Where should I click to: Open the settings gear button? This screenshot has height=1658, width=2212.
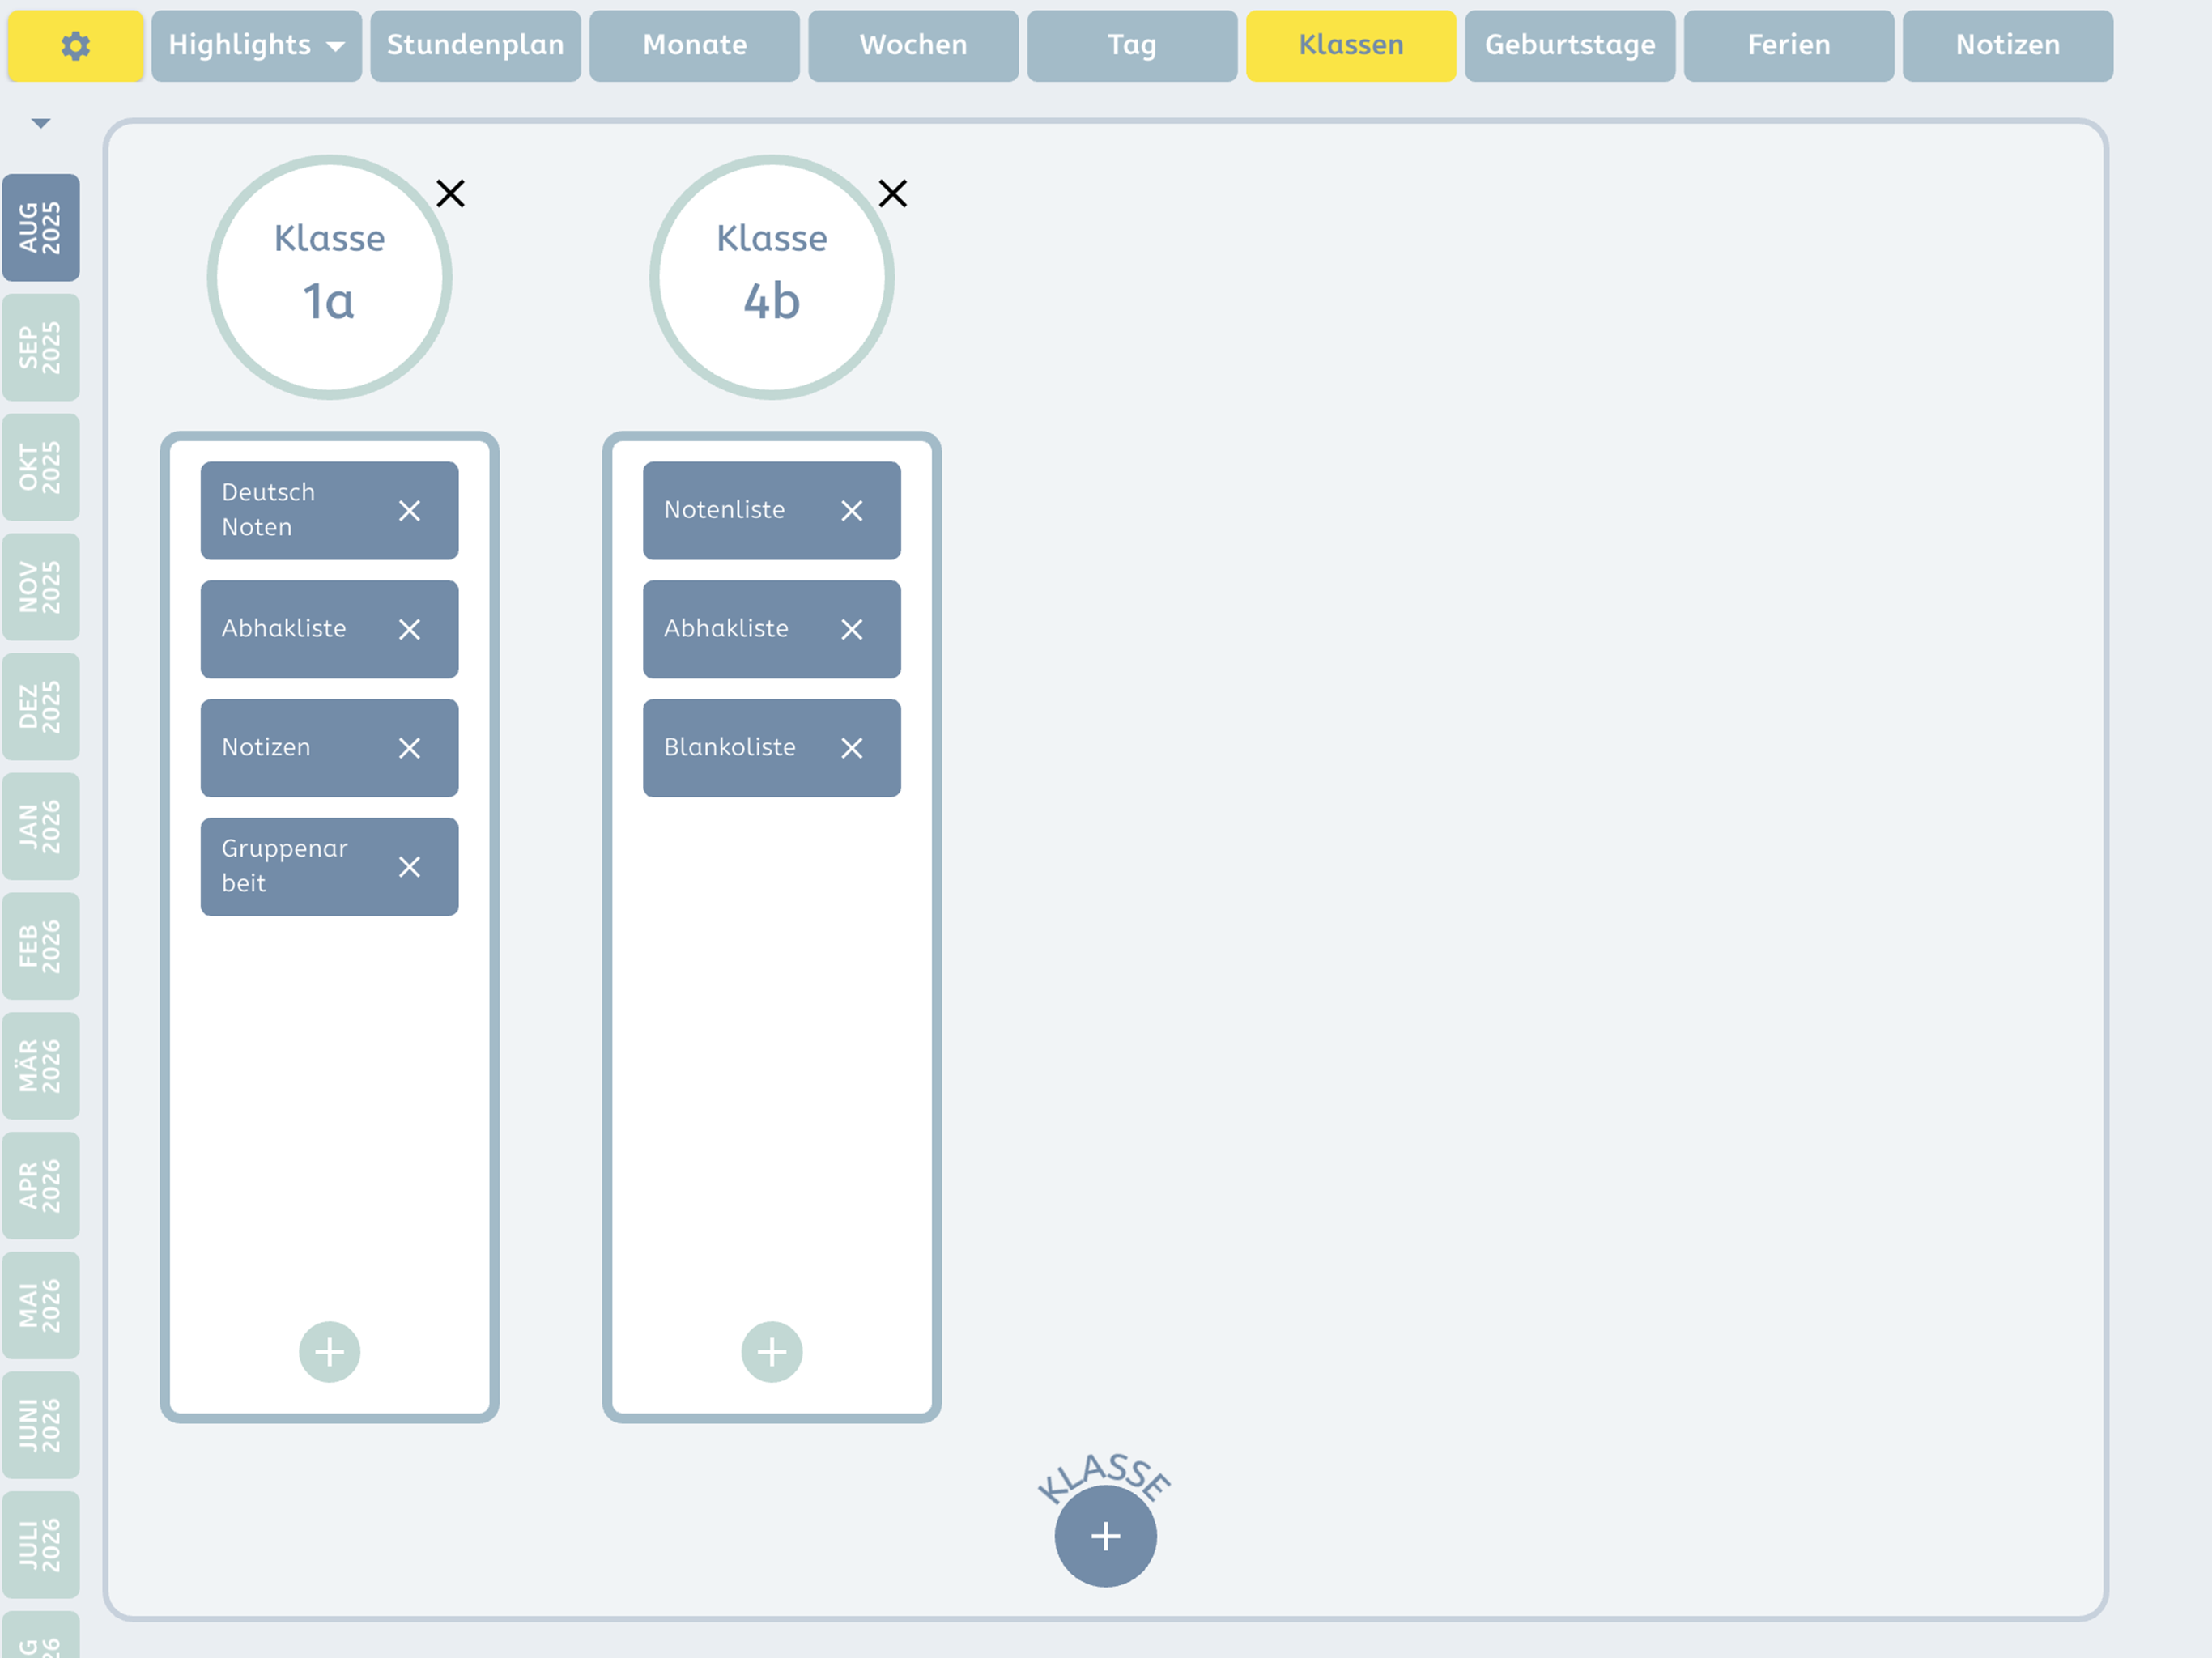75,45
